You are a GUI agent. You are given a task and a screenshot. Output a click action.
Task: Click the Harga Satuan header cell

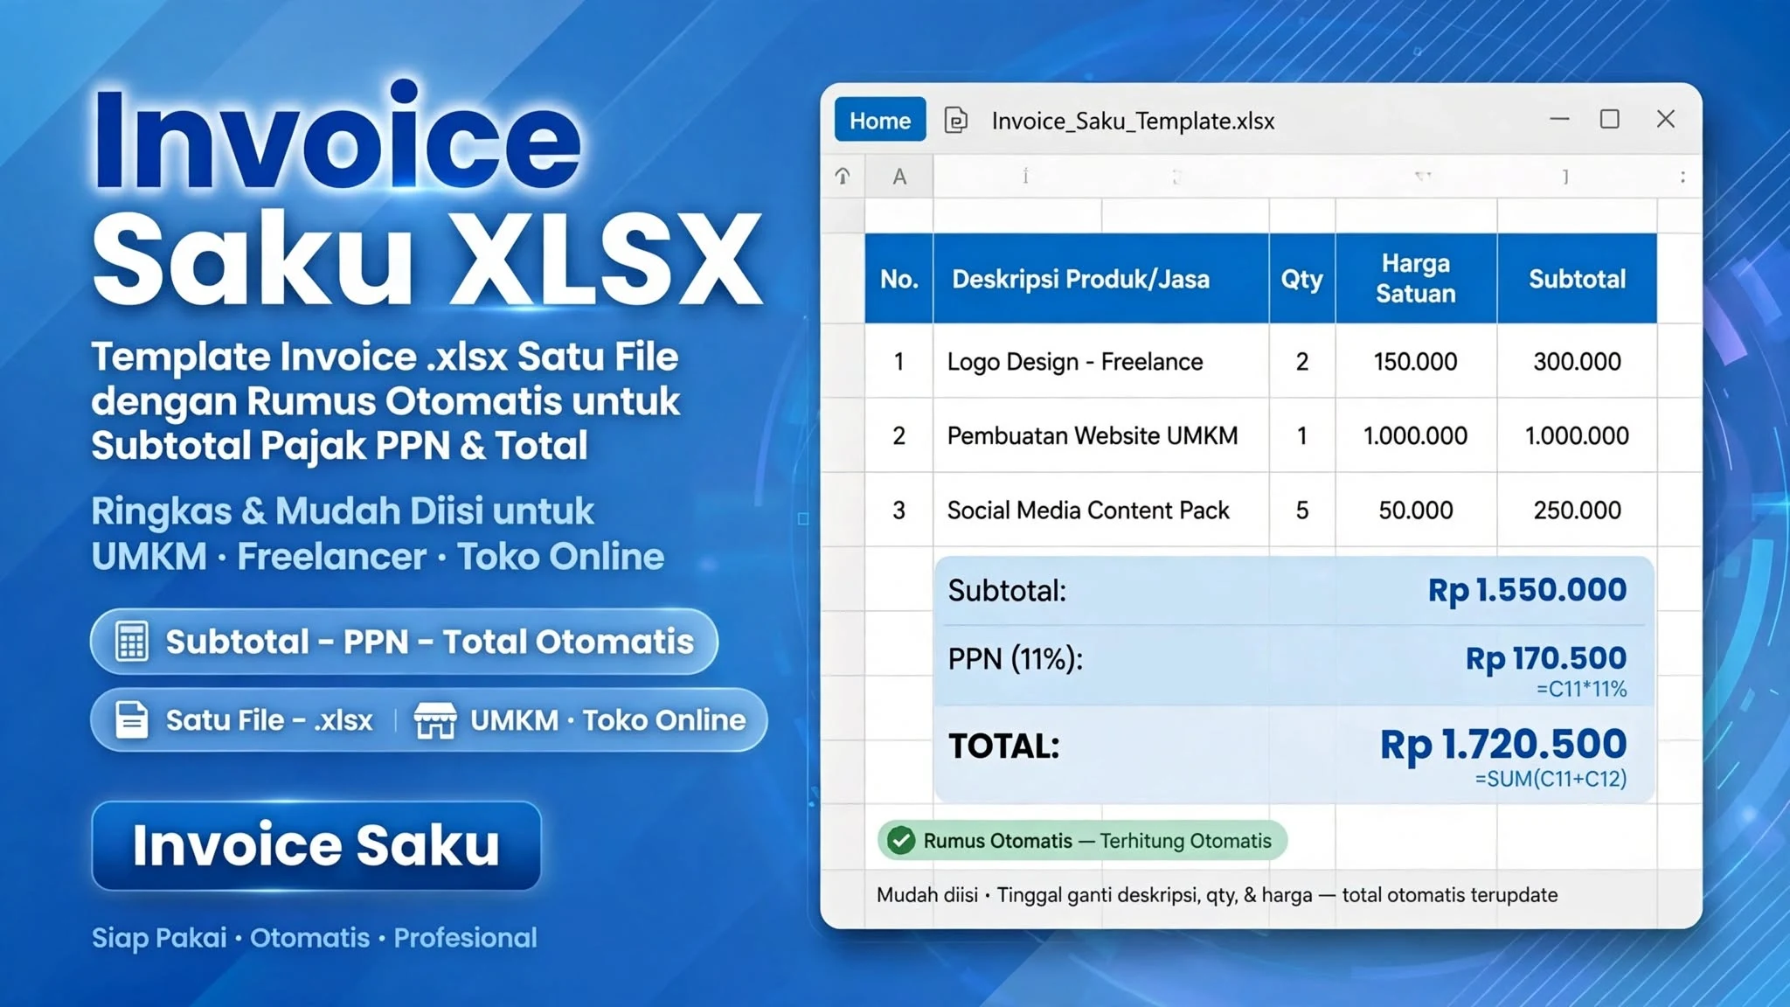1416,279
